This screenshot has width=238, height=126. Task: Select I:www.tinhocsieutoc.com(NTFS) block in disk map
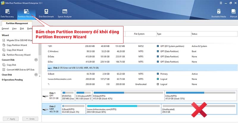pyautogui.click(x=123, y=109)
